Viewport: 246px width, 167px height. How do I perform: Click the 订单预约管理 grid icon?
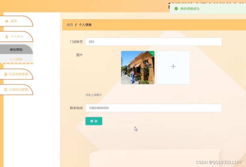pos(5,89)
